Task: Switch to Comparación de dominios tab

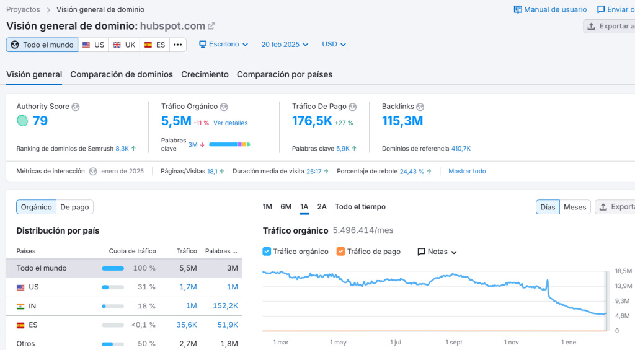Action: [122, 74]
